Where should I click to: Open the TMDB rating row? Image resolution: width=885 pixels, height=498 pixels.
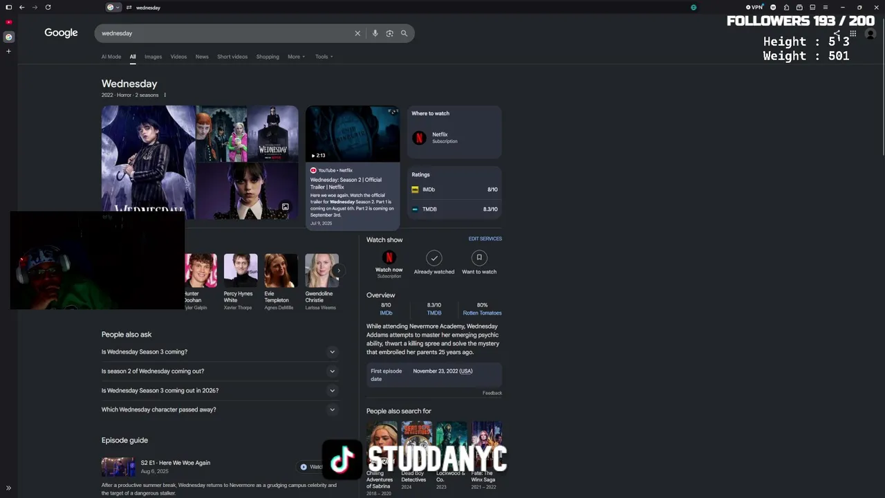pyautogui.click(x=454, y=209)
